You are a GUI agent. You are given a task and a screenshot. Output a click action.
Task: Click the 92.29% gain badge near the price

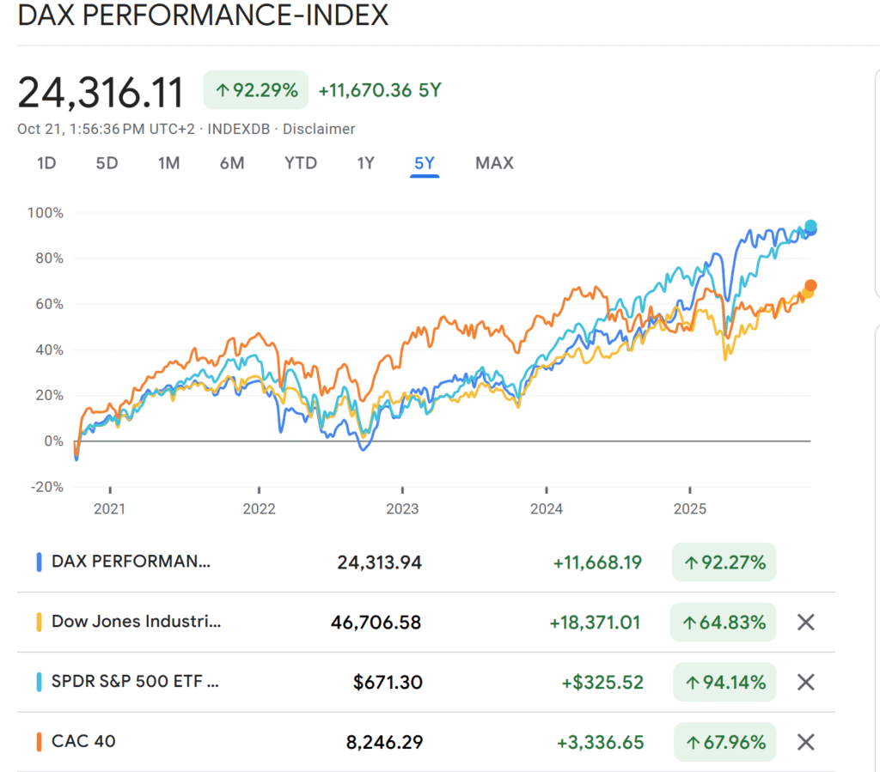[x=256, y=90]
